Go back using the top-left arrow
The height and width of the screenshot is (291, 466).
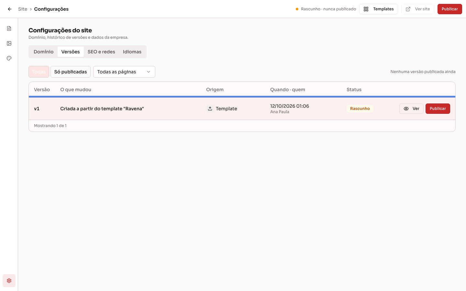(x=10, y=9)
